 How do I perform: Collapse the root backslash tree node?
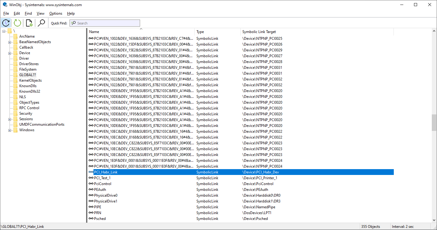4,31
